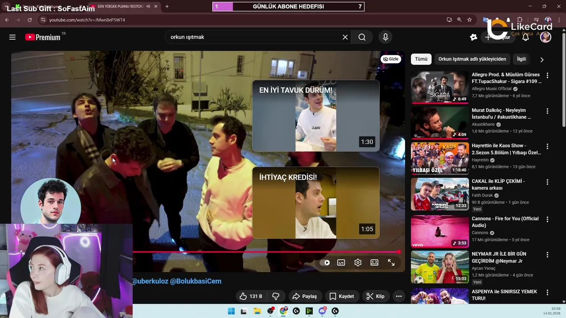Open Task View from taskbar
The height and width of the screenshot is (318, 566).
pyautogui.click(x=243, y=311)
